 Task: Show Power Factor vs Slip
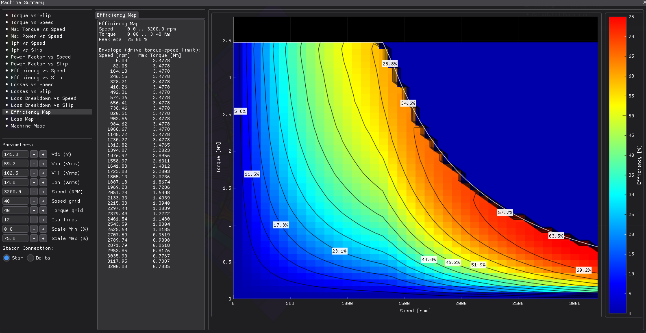pos(47,64)
